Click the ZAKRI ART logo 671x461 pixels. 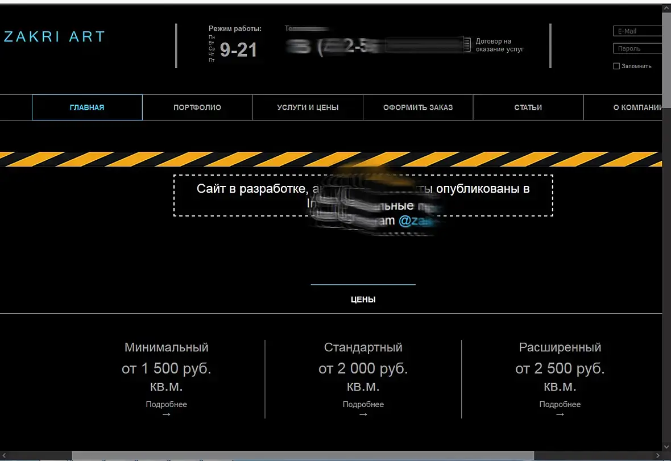(x=54, y=37)
